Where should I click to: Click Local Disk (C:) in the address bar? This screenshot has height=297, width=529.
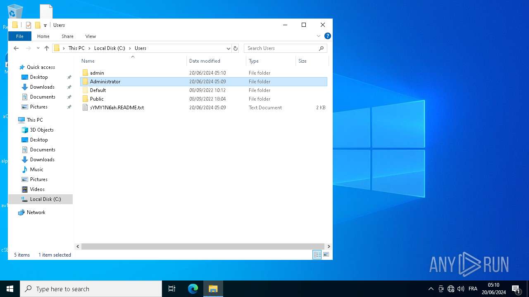click(x=110, y=48)
